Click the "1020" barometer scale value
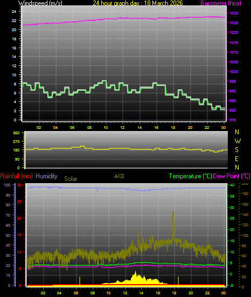Viewport: 251px width, 297px height. (234, 33)
